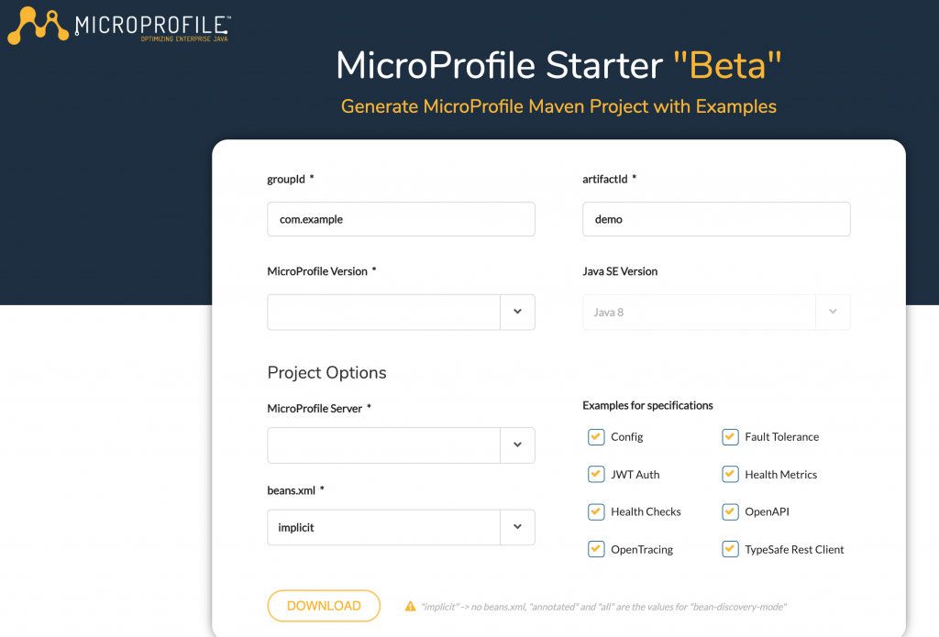Screen dimensions: 939x637
Task: Disable the Health Checks example
Action: (596, 511)
